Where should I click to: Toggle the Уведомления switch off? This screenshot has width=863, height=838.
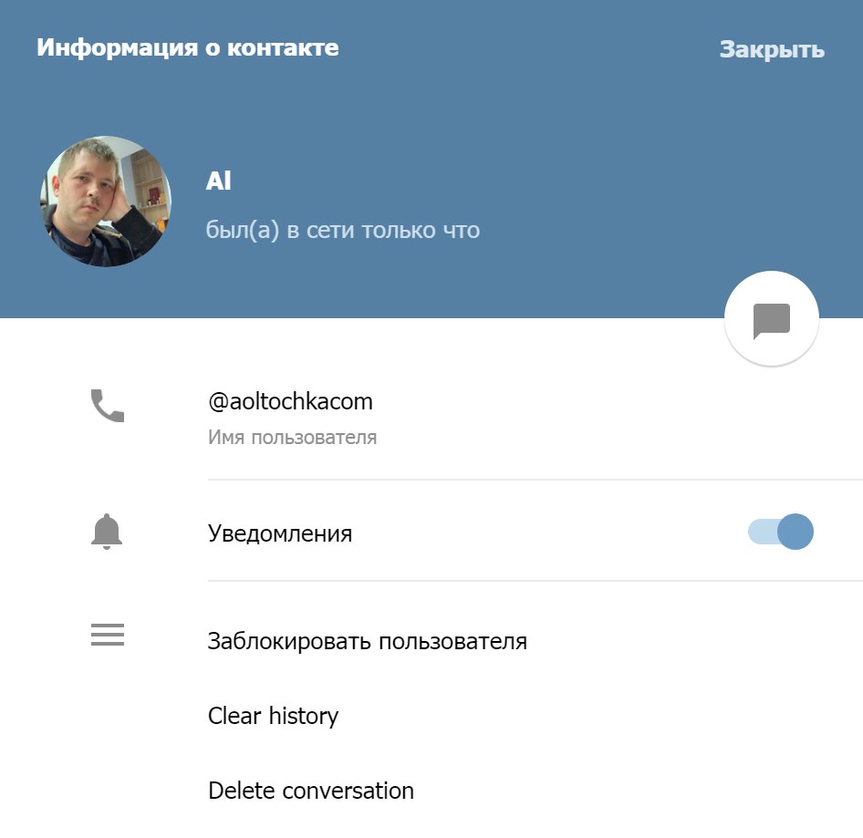[781, 532]
